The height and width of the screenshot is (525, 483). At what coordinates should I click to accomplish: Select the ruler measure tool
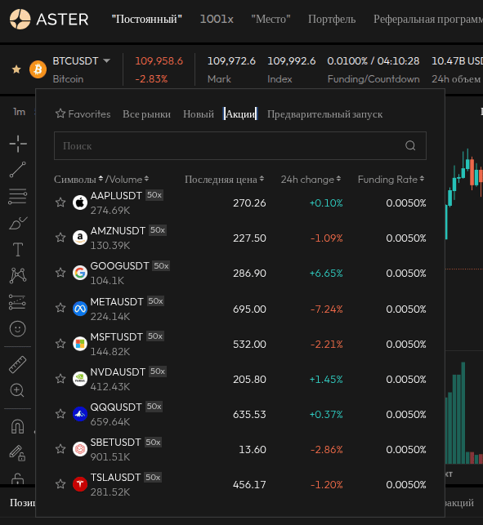coord(17,364)
